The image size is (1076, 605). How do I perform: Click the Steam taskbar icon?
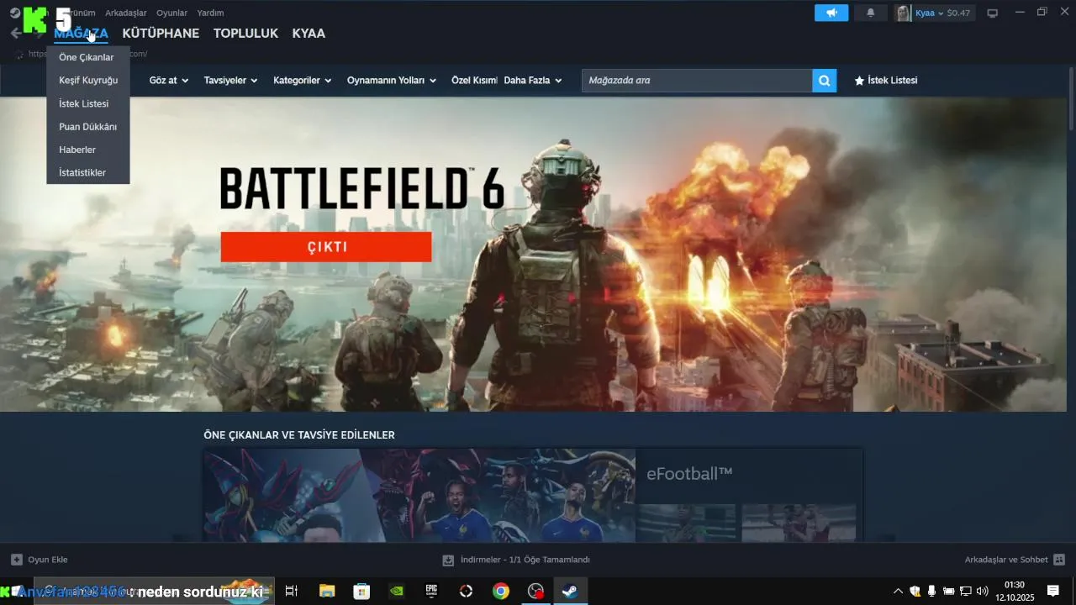pyautogui.click(x=570, y=592)
